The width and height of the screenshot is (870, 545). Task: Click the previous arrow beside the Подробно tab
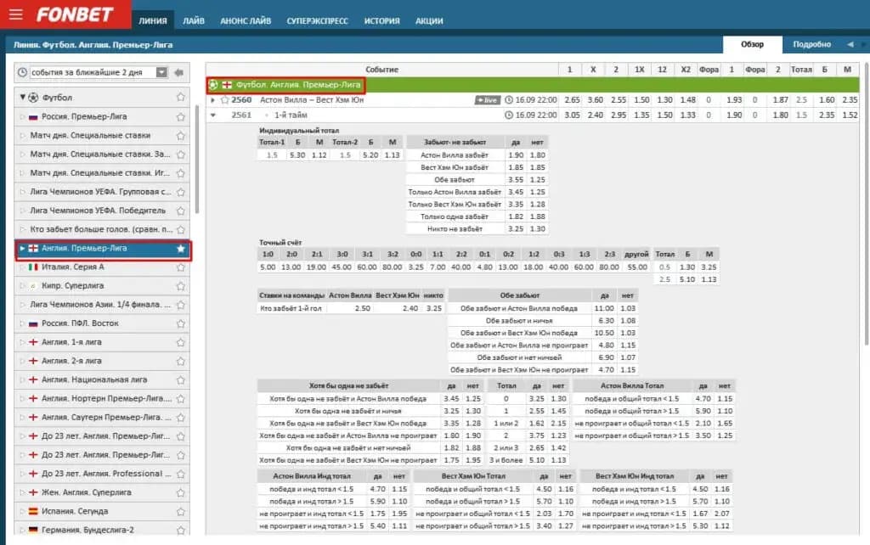click(x=850, y=44)
